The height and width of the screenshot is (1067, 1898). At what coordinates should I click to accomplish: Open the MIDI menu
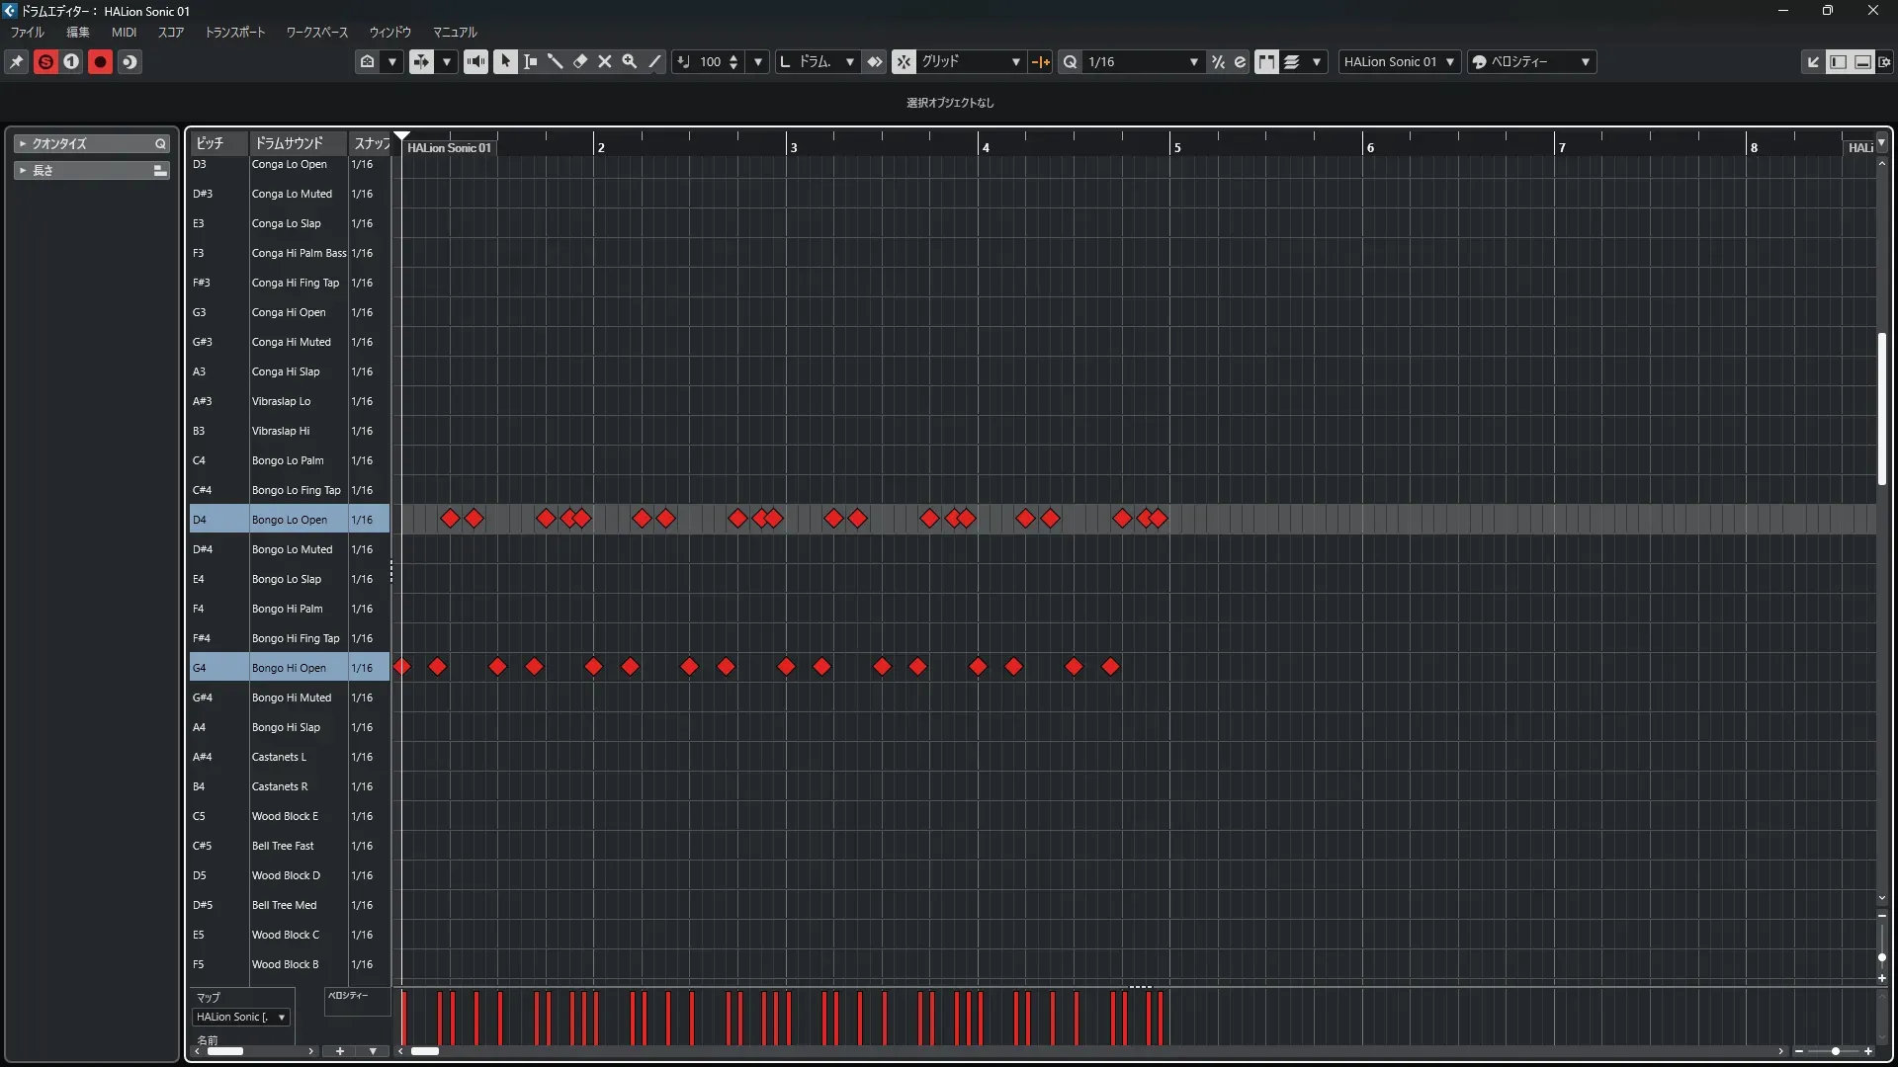tap(124, 33)
